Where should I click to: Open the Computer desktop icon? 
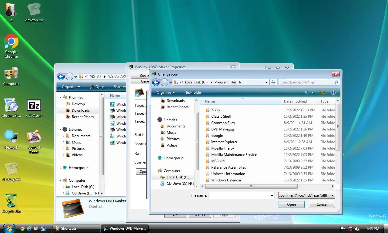pos(11,76)
